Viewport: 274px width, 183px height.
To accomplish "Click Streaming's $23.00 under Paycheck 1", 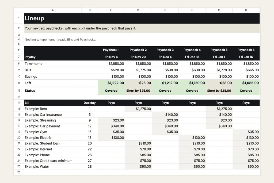I will tap(111, 120).
